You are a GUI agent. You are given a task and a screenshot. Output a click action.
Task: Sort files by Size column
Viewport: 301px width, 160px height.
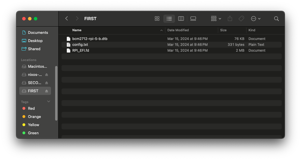pos(223,30)
